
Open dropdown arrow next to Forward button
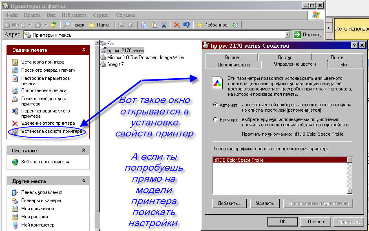click(x=46, y=25)
